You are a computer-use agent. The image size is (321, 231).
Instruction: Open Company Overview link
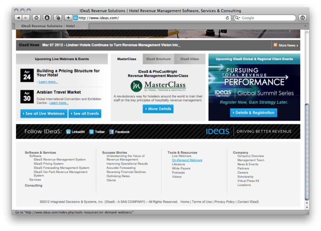pyautogui.click(x=251, y=156)
